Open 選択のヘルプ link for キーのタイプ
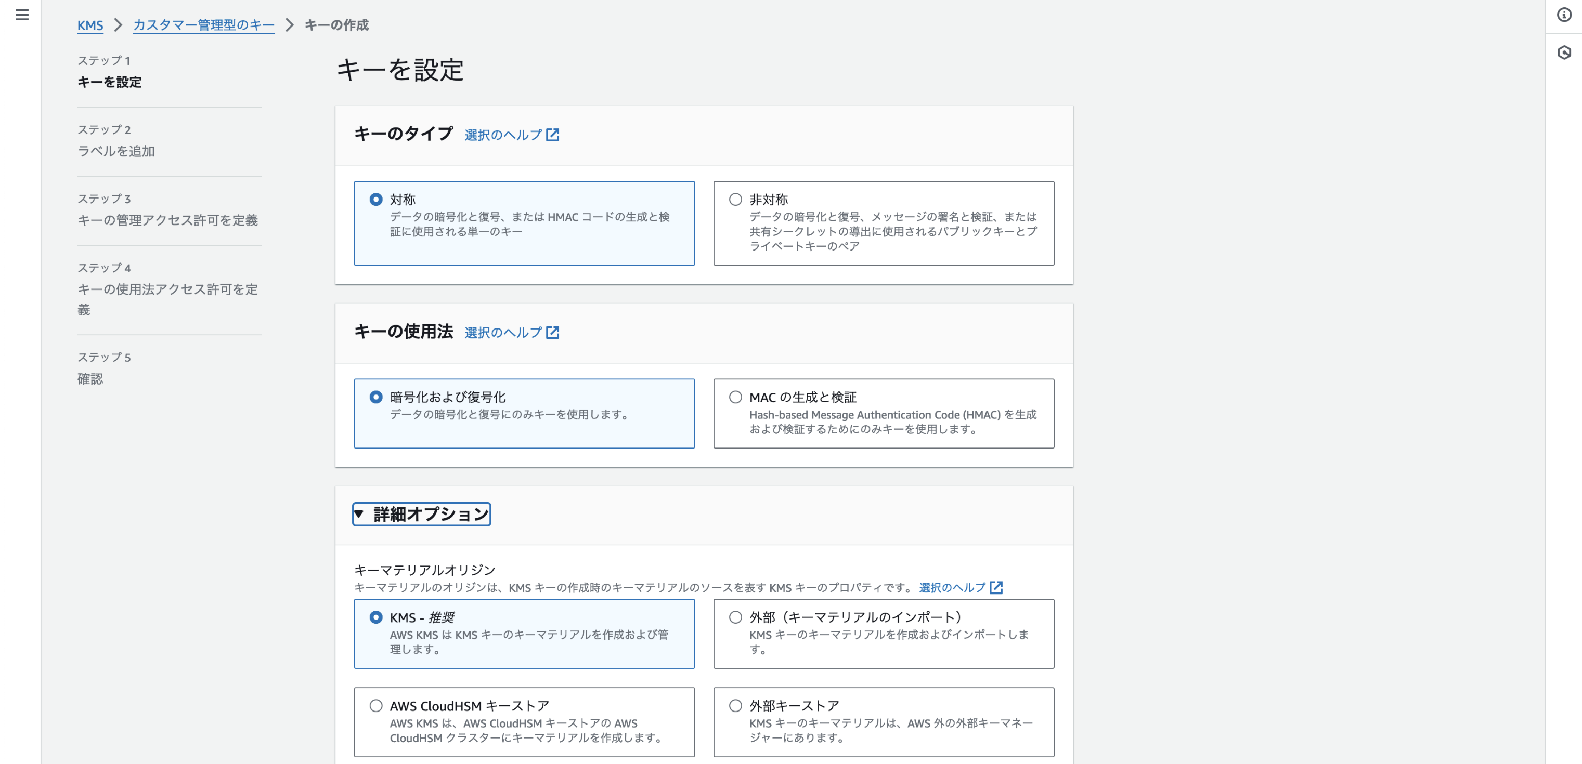 [x=503, y=135]
